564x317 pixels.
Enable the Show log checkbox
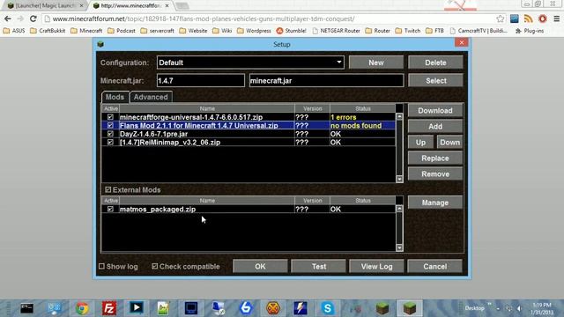pyautogui.click(x=102, y=266)
